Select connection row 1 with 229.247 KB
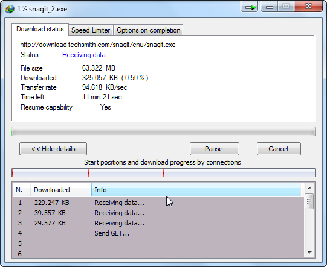The width and height of the screenshot is (327, 267). point(158,203)
